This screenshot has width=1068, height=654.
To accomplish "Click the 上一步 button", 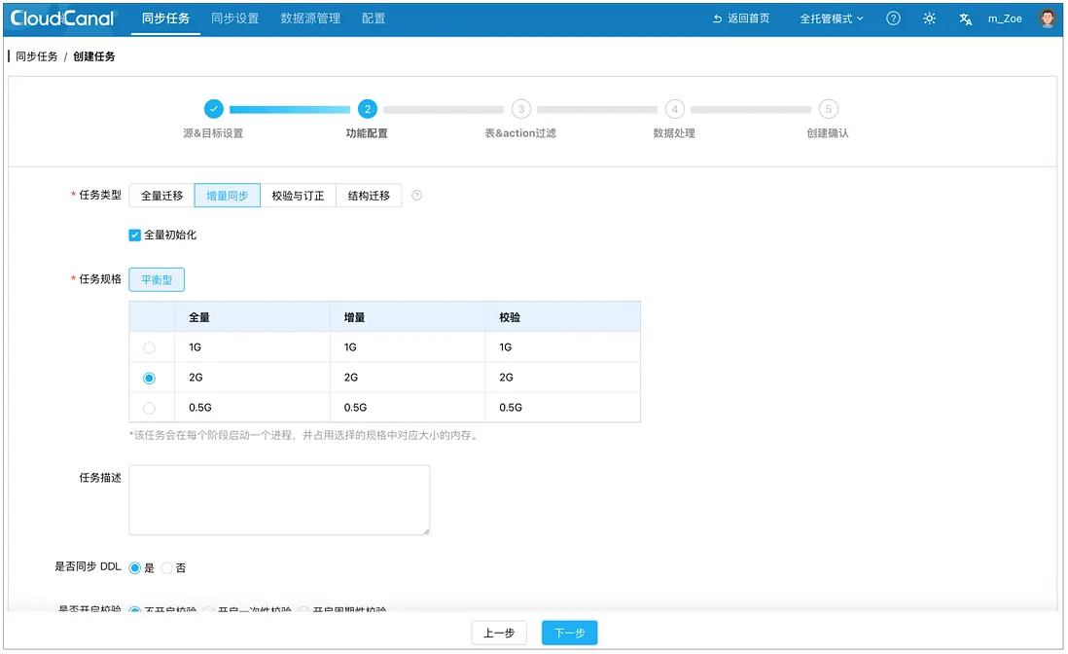I will pos(499,633).
